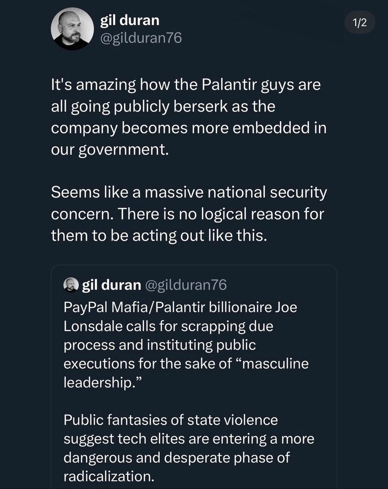Viewport: 388px width, 489px height.
Task: Click the line "process and instituting public"
Action: [160, 345]
